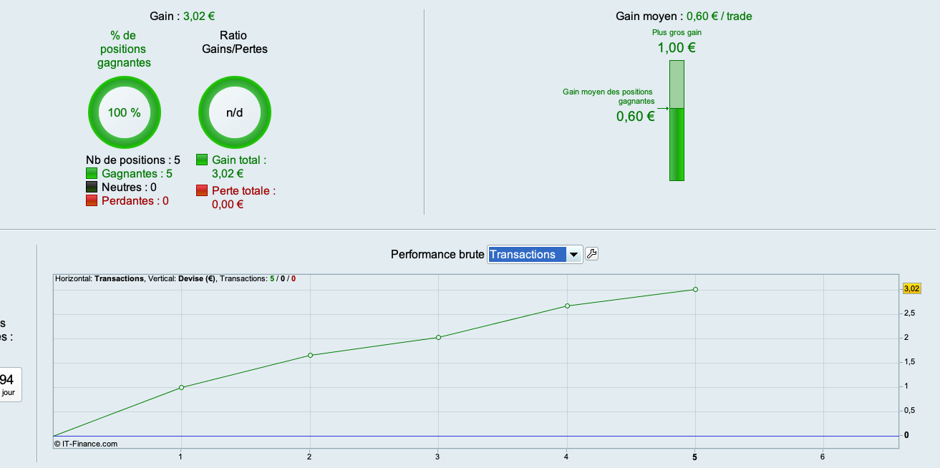
Task: Click the 'Performance brute' label
Action: pyautogui.click(x=437, y=254)
